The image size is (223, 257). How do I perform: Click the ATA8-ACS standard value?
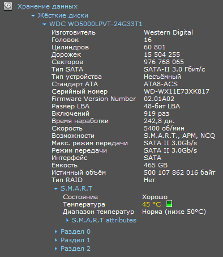point(161,84)
